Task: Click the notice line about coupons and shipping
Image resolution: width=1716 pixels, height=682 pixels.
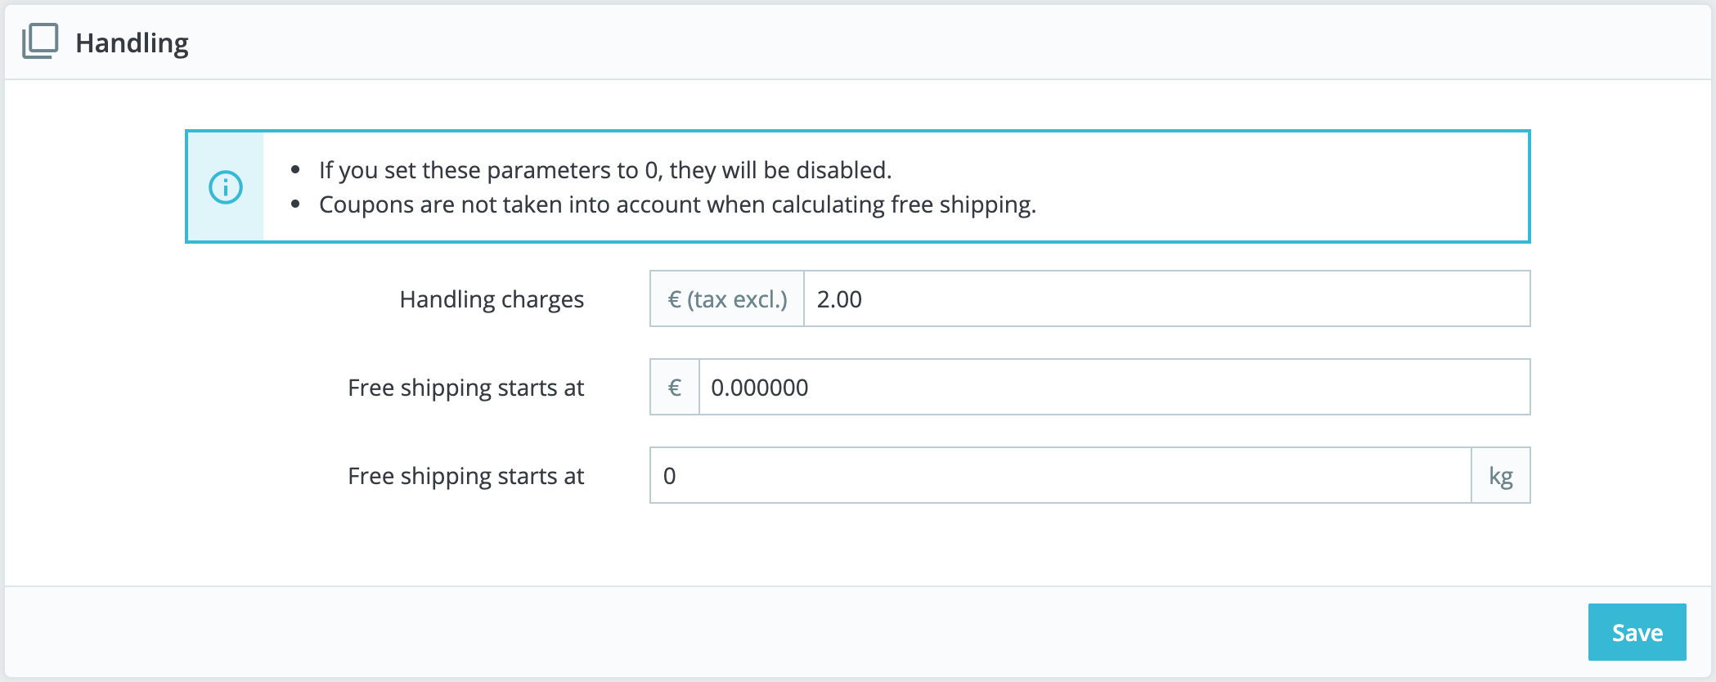Action: pyautogui.click(x=677, y=204)
